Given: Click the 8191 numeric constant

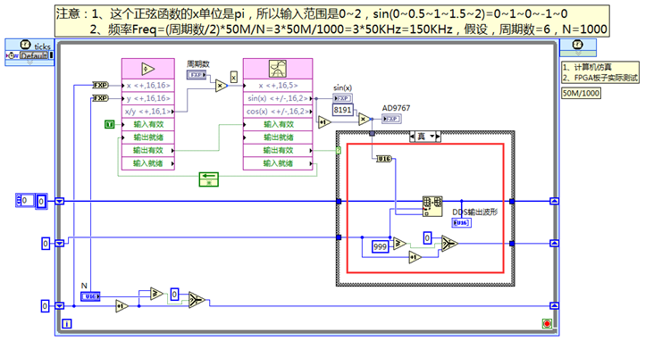Looking at the screenshot, I should click(x=343, y=110).
